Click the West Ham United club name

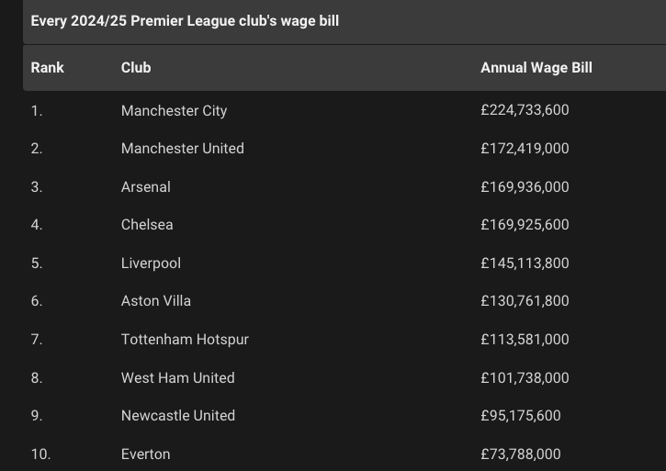click(177, 378)
